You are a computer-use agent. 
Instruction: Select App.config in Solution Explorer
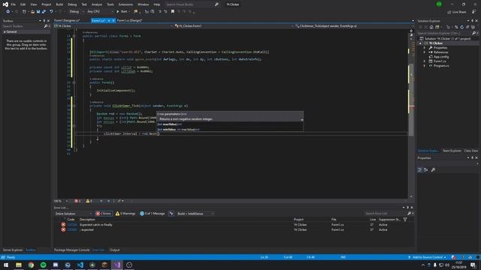(x=441, y=57)
